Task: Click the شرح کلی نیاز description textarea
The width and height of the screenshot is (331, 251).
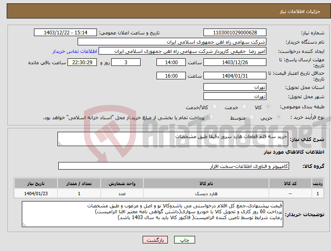Action: coord(173,139)
